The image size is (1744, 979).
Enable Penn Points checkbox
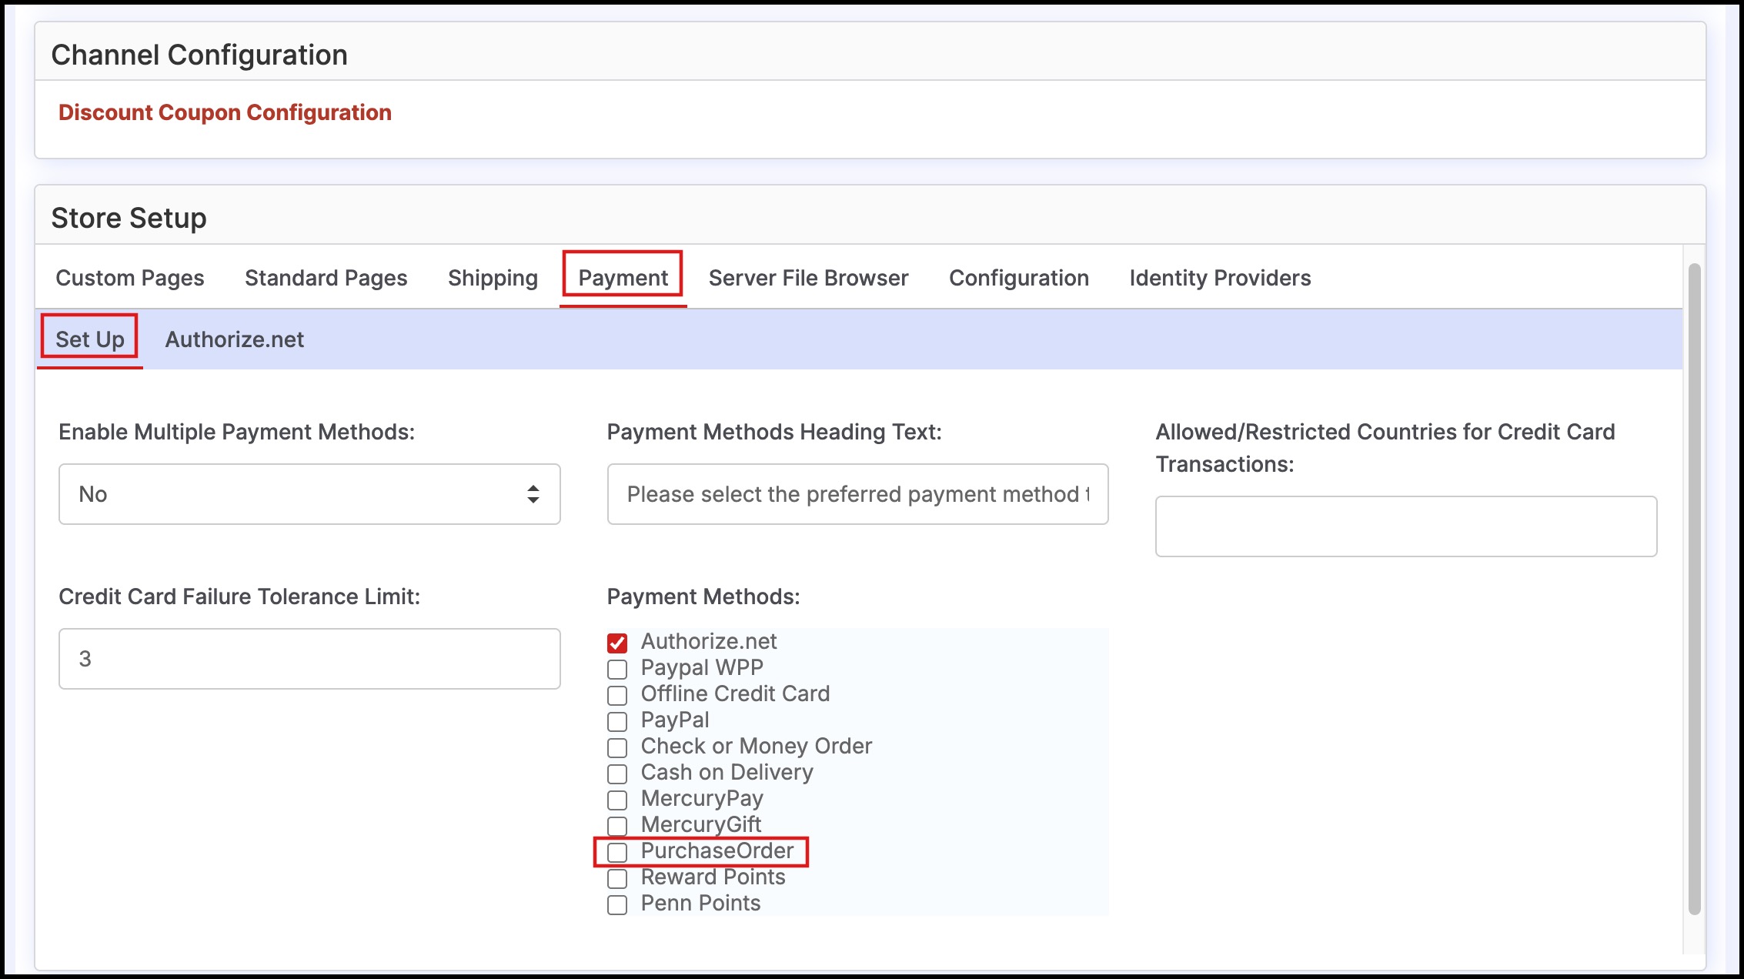tap(617, 904)
